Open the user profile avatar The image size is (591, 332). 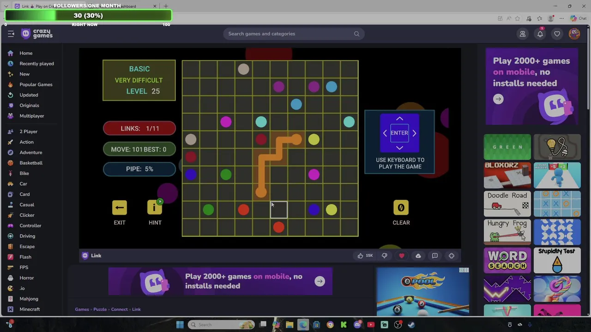tap(574, 34)
